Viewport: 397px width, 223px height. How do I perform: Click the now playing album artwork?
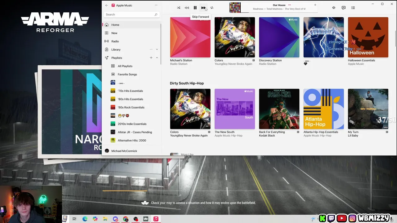pyautogui.click(x=235, y=8)
